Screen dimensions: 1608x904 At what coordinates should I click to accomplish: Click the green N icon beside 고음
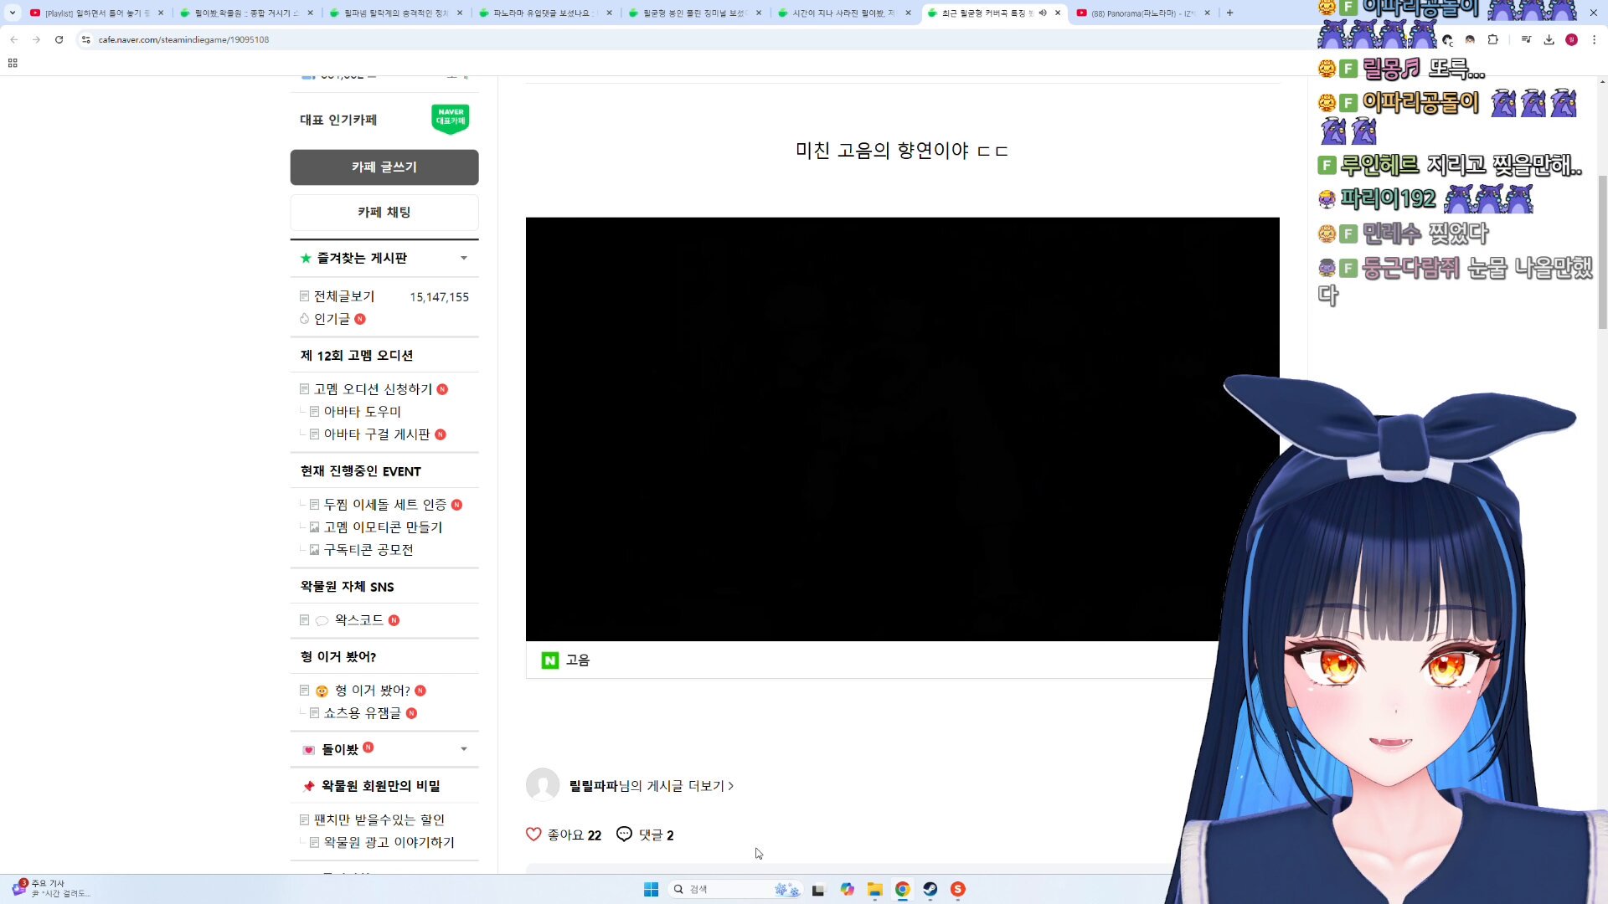pyautogui.click(x=550, y=660)
